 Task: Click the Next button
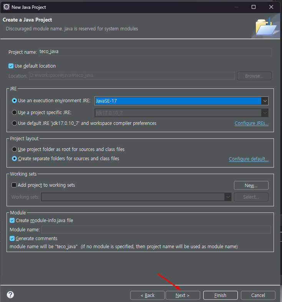click(x=182, y=295)
